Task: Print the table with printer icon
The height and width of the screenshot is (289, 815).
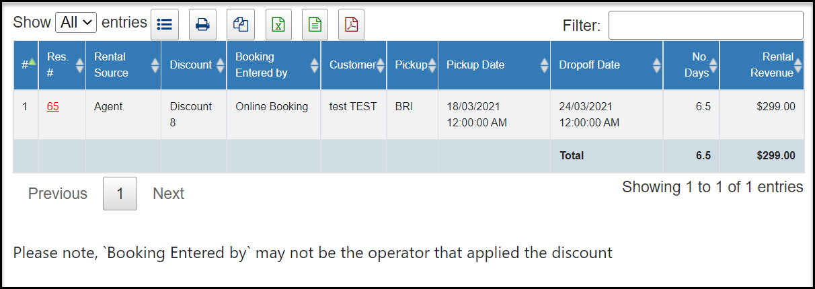Action: tap(202, 24)
